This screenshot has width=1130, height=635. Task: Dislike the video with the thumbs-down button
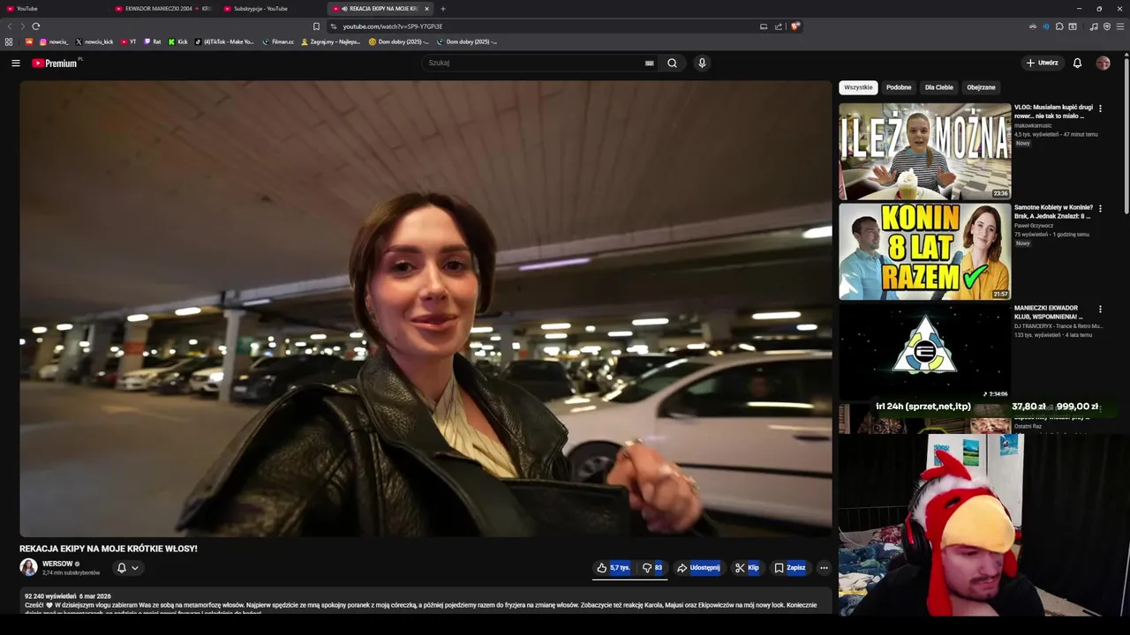(652, 568)
